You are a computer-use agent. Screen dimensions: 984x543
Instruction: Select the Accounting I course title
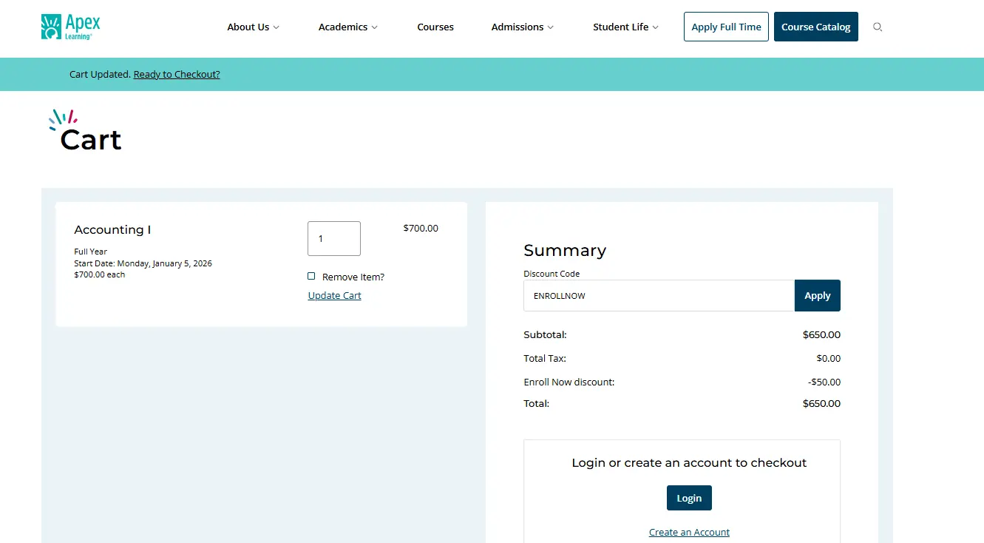click(112, 229)
